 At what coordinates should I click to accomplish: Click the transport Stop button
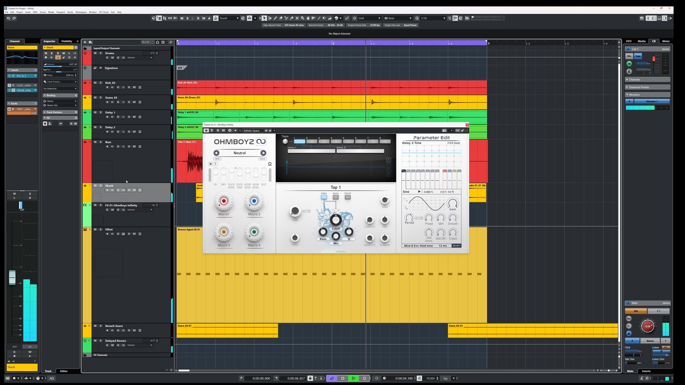point(343,378)
